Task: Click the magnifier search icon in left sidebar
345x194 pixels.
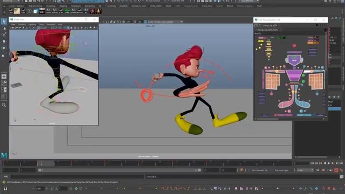Action: 4,105
